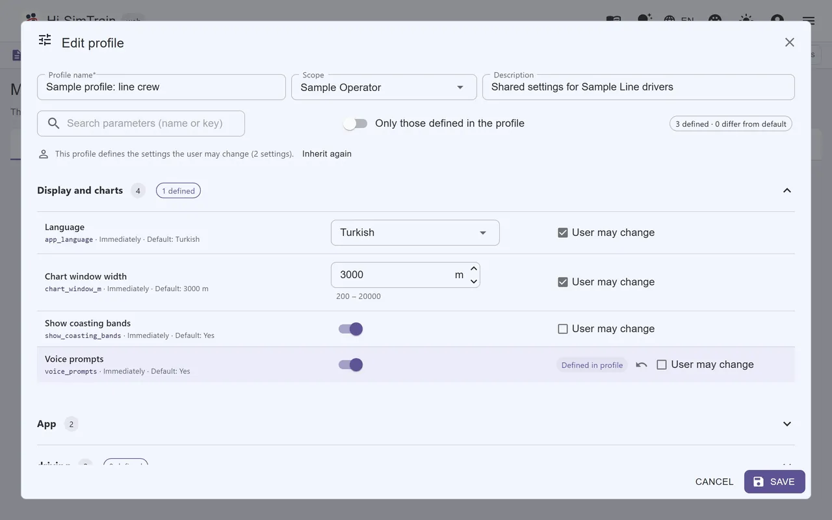Click the tune sliders icon beside Edit profile
Screen dimensions: 832x520
(45, 40)
